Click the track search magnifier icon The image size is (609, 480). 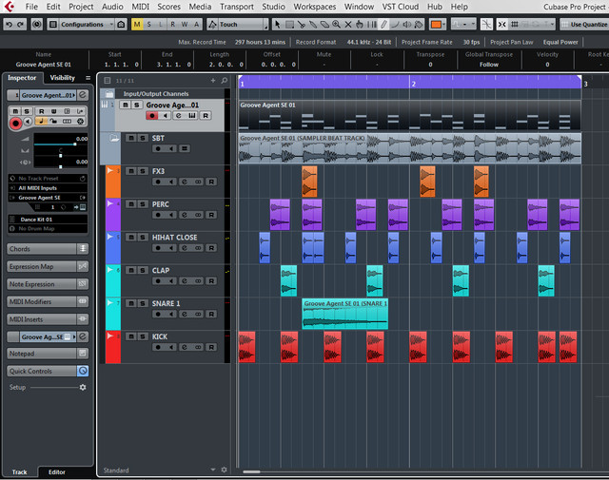225,81
